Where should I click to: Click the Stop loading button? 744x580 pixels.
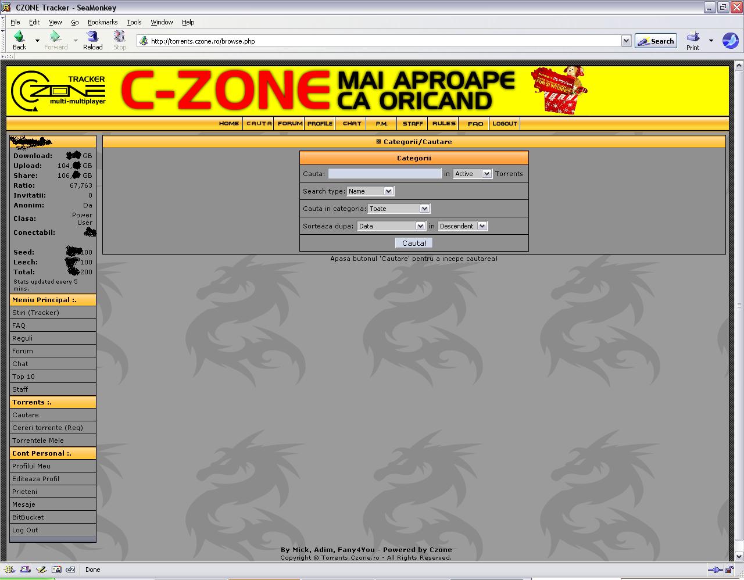pyautogui.click(x=120, y=41)
